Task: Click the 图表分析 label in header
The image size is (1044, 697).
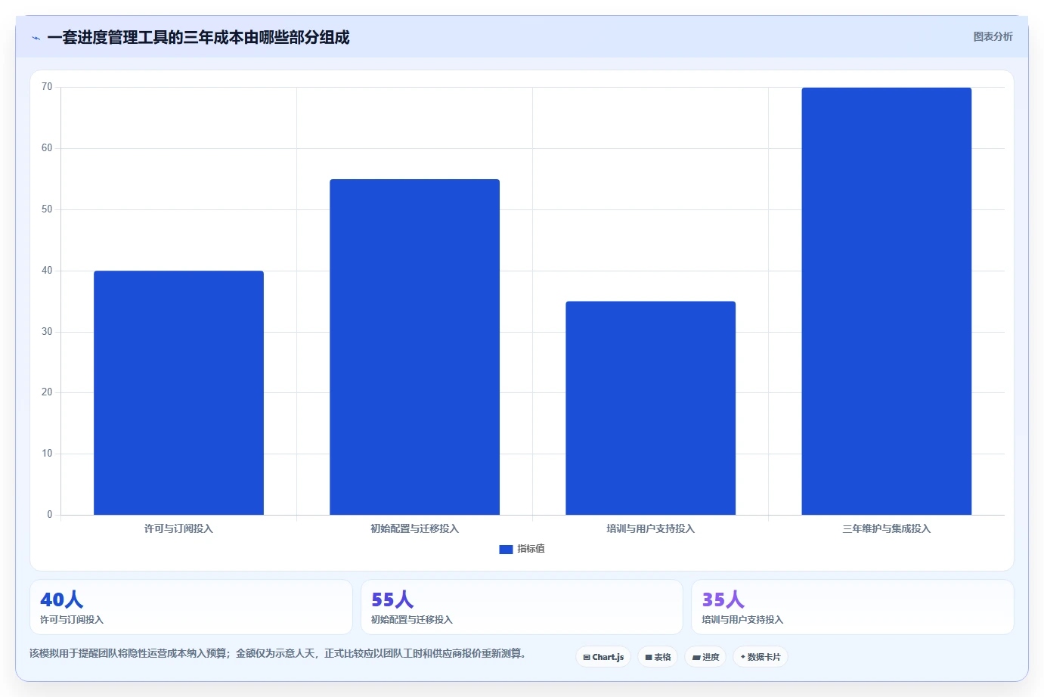Action: coord(993,36)
